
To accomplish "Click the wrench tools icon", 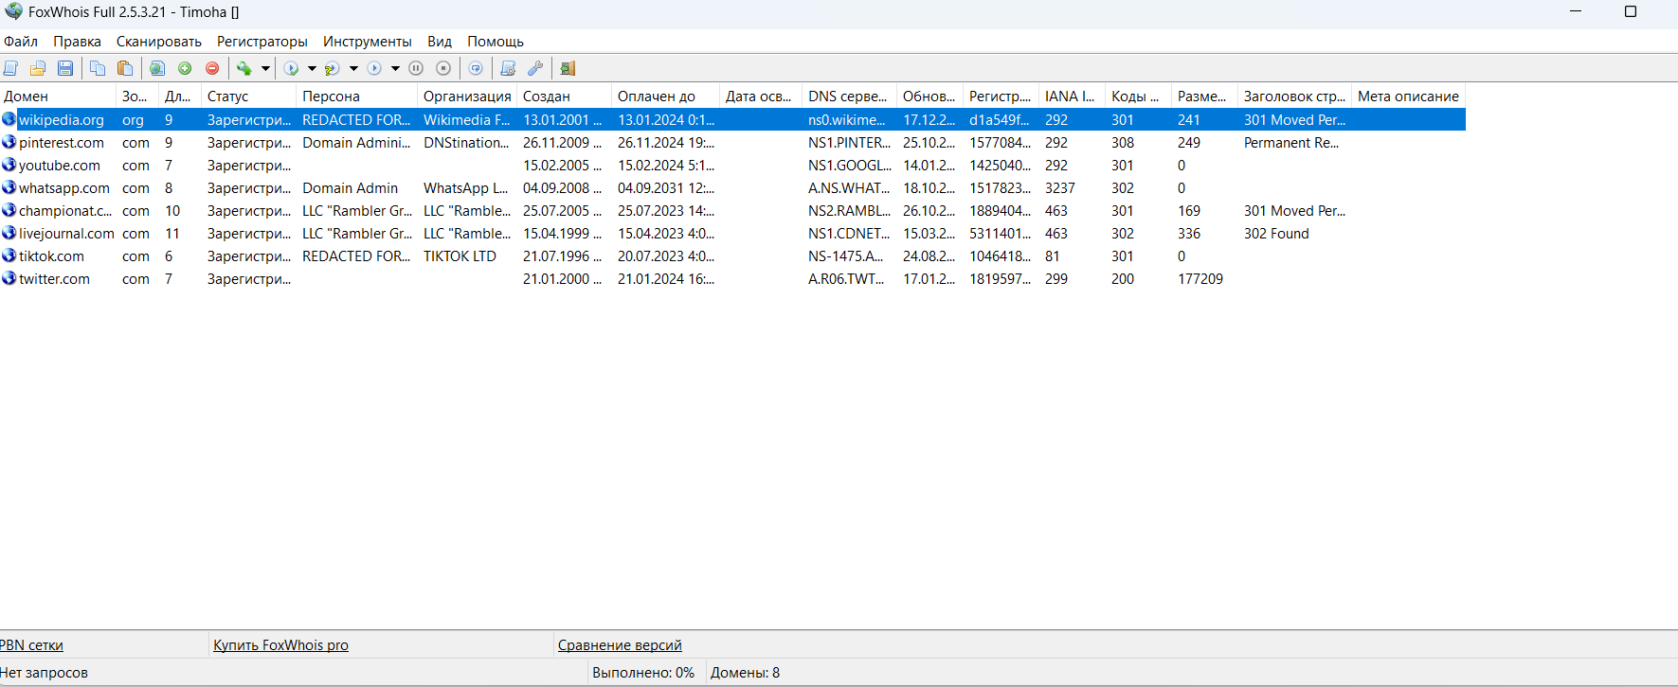I will [535, 68].
